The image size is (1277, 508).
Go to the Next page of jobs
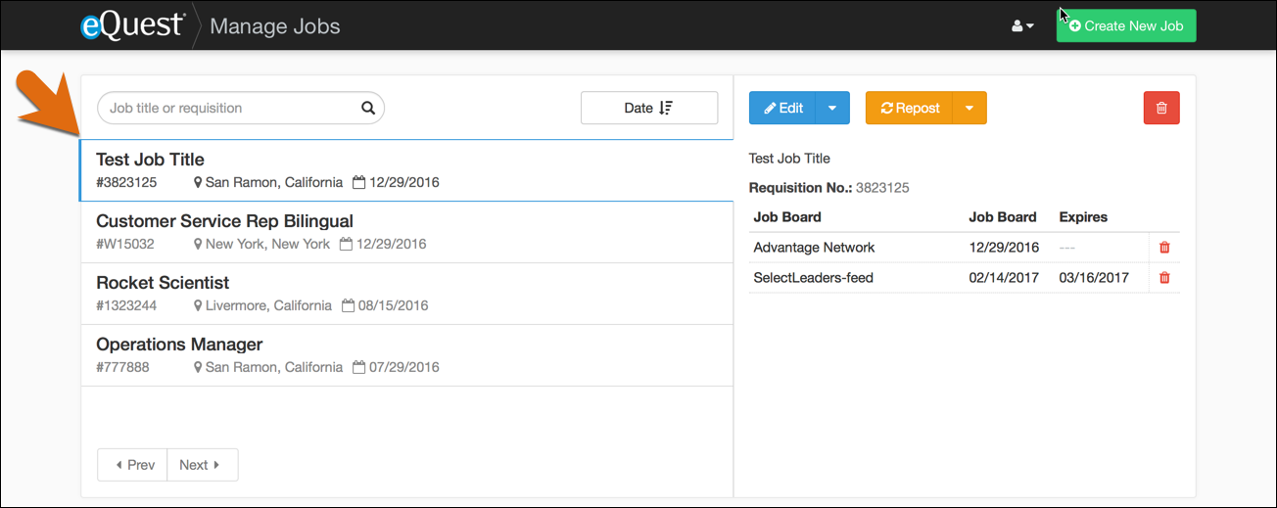(x=202, y=465)
